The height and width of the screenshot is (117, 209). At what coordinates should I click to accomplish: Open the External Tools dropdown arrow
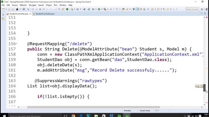click(108, 9)
